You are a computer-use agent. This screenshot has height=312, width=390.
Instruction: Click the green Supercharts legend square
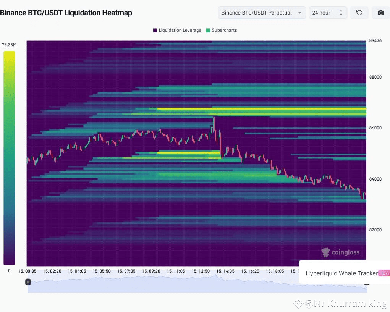coord(208,30)
